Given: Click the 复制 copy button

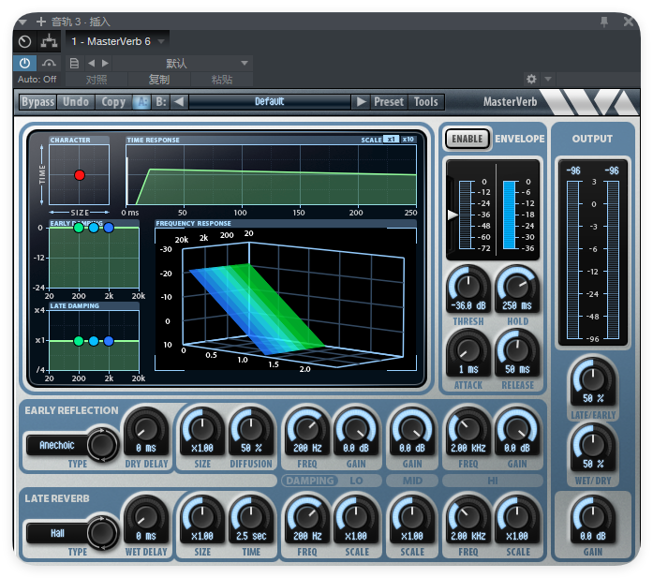Looking at the screenshot, I should [159, 79].
